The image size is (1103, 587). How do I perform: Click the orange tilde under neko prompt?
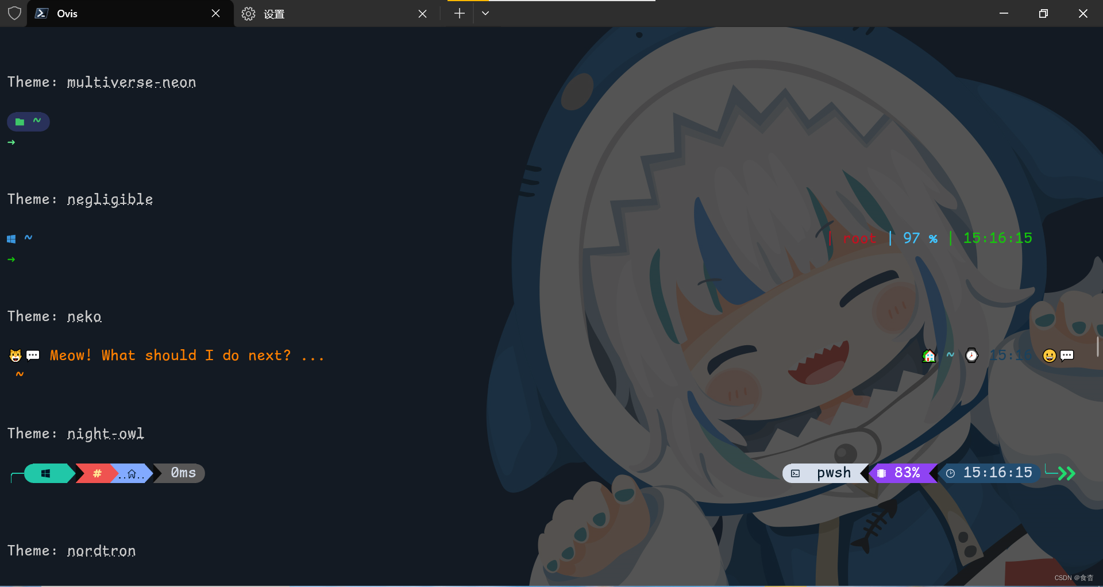point(20,374)
